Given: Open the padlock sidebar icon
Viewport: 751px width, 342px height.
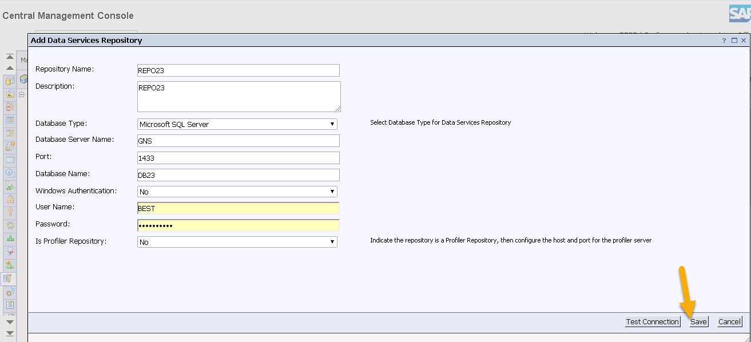Looking at the screenshot, I should point(10,199).
